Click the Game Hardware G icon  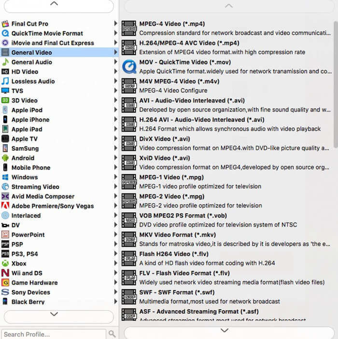point(5,282)
